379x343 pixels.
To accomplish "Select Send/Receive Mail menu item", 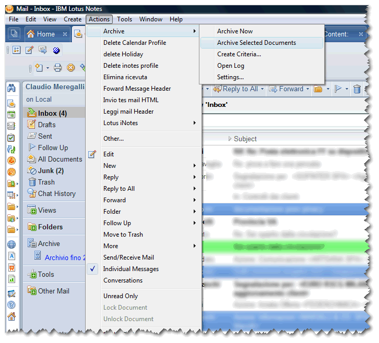I will point(144,258).
